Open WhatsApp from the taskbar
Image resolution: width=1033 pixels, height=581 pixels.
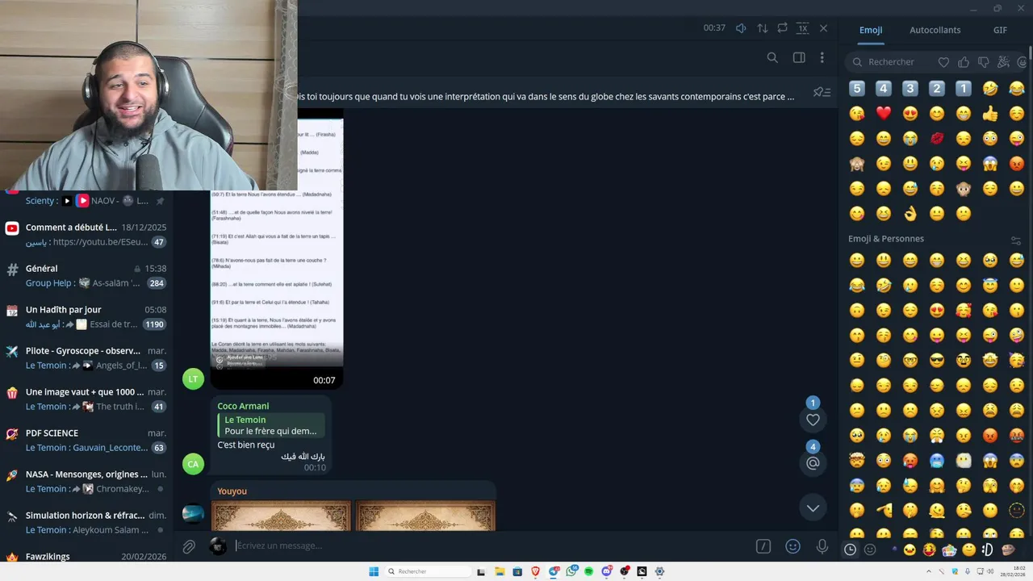pyautogui.click(x=571, y=571)
